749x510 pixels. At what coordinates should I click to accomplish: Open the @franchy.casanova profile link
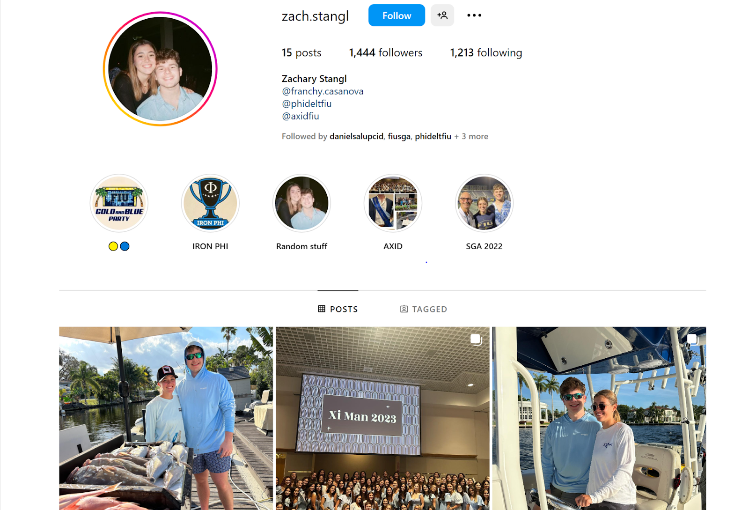click(323, 91)
